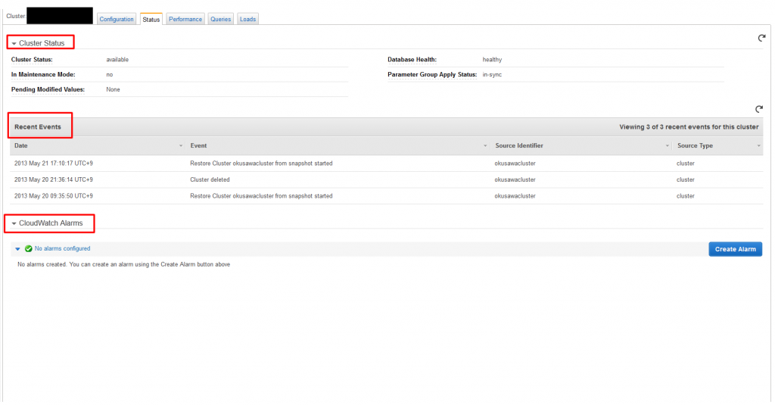Switch to the Configuration tab

pyautogui.click(x=117, y=19)
